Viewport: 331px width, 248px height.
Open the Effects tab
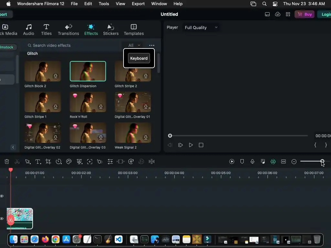[x=91, y=30]
